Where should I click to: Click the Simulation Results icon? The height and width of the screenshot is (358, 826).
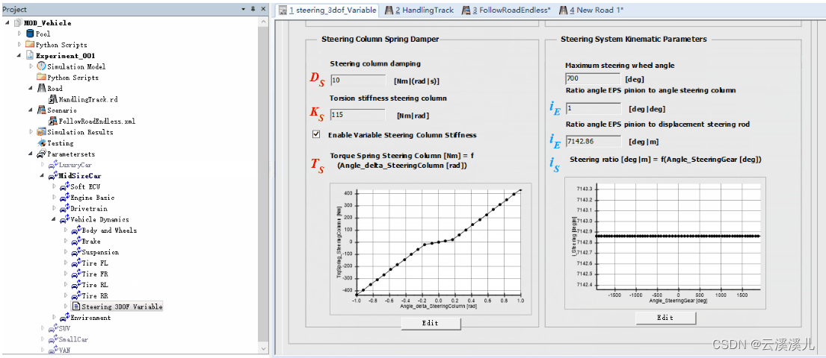42,132
